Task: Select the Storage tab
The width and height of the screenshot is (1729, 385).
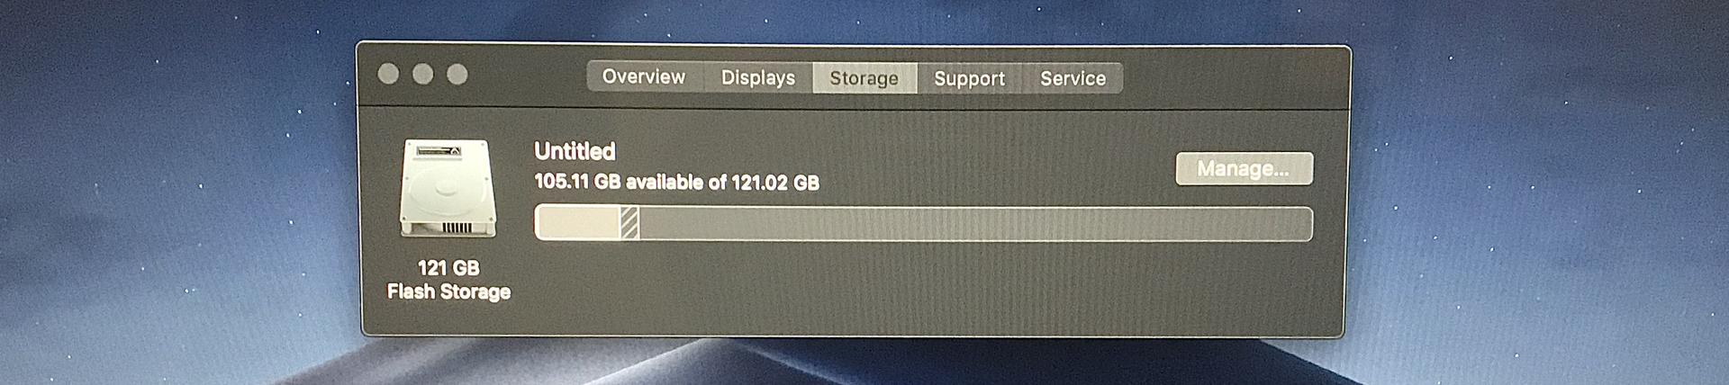Action: (864, 77)
